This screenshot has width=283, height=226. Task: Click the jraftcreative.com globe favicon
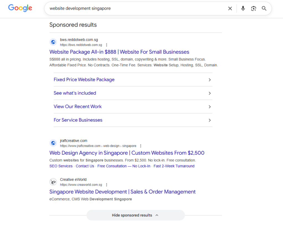53,143
